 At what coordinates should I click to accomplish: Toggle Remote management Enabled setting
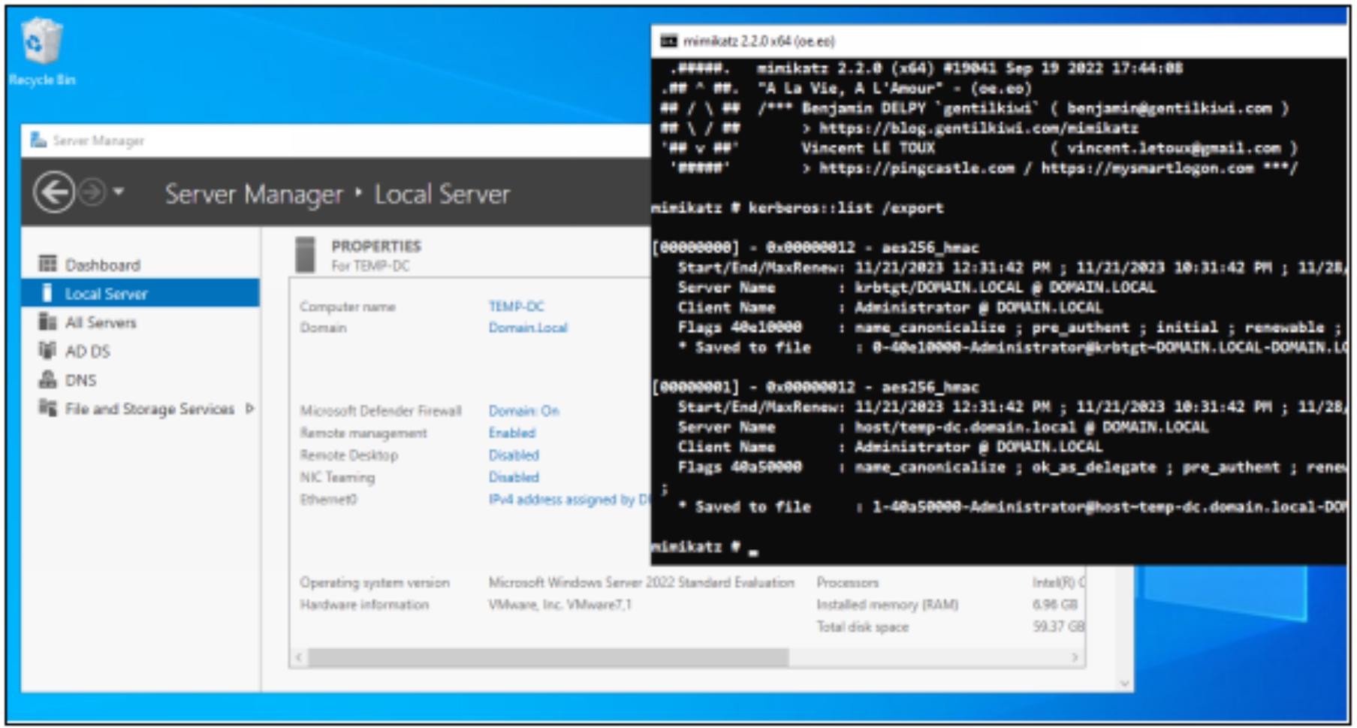(511, 433)
